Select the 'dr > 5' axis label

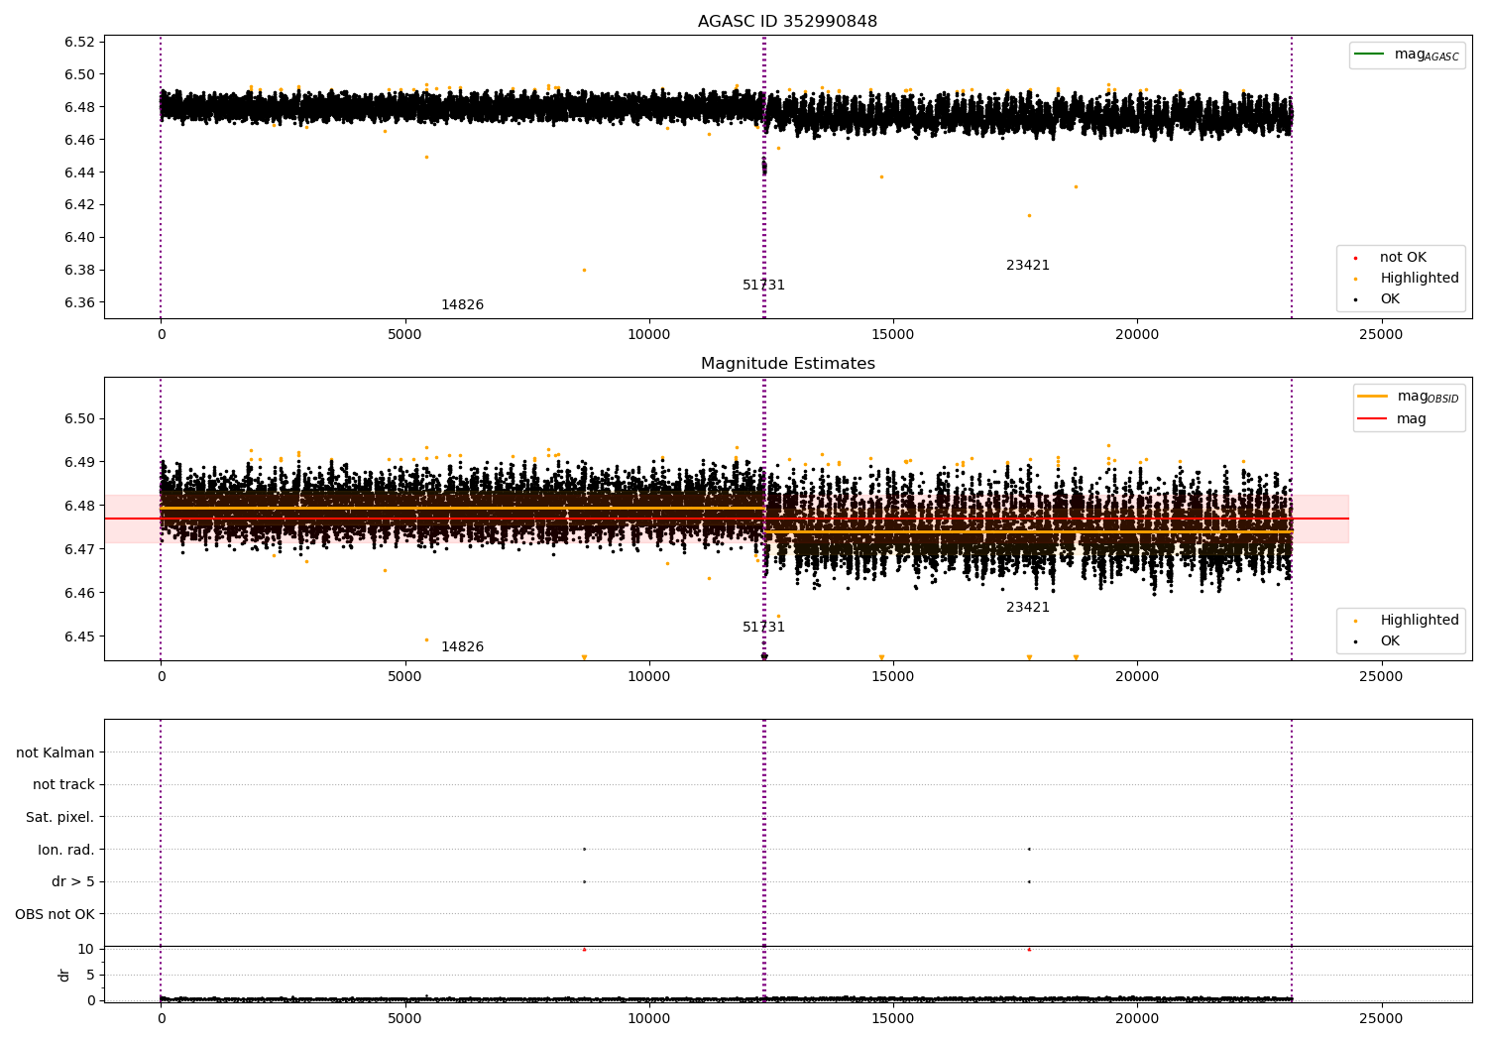click(x=73, y=881)
